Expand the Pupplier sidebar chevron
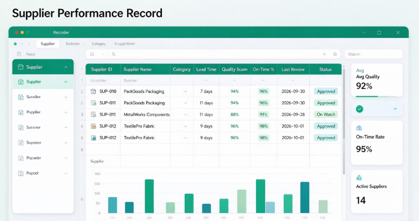The width and height of the screenshot is (419, 221). click(66, 112)
